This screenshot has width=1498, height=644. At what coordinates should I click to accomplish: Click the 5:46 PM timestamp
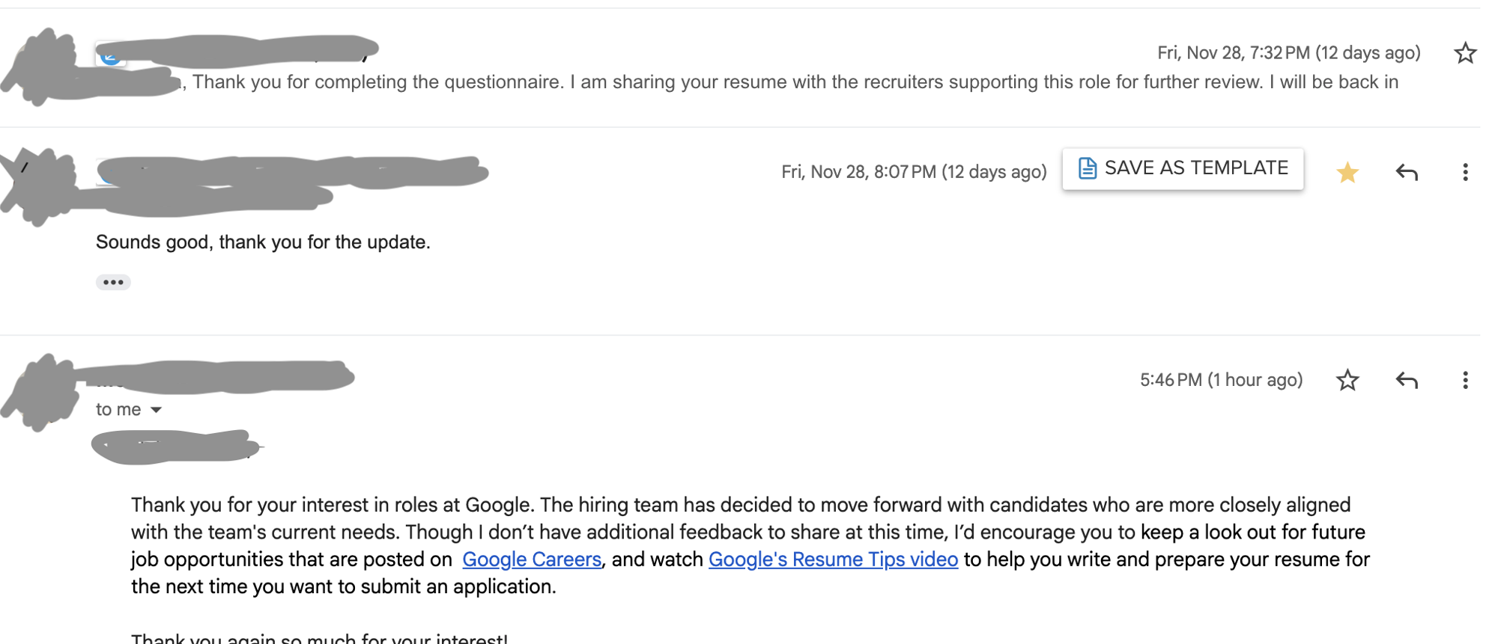1220,380
